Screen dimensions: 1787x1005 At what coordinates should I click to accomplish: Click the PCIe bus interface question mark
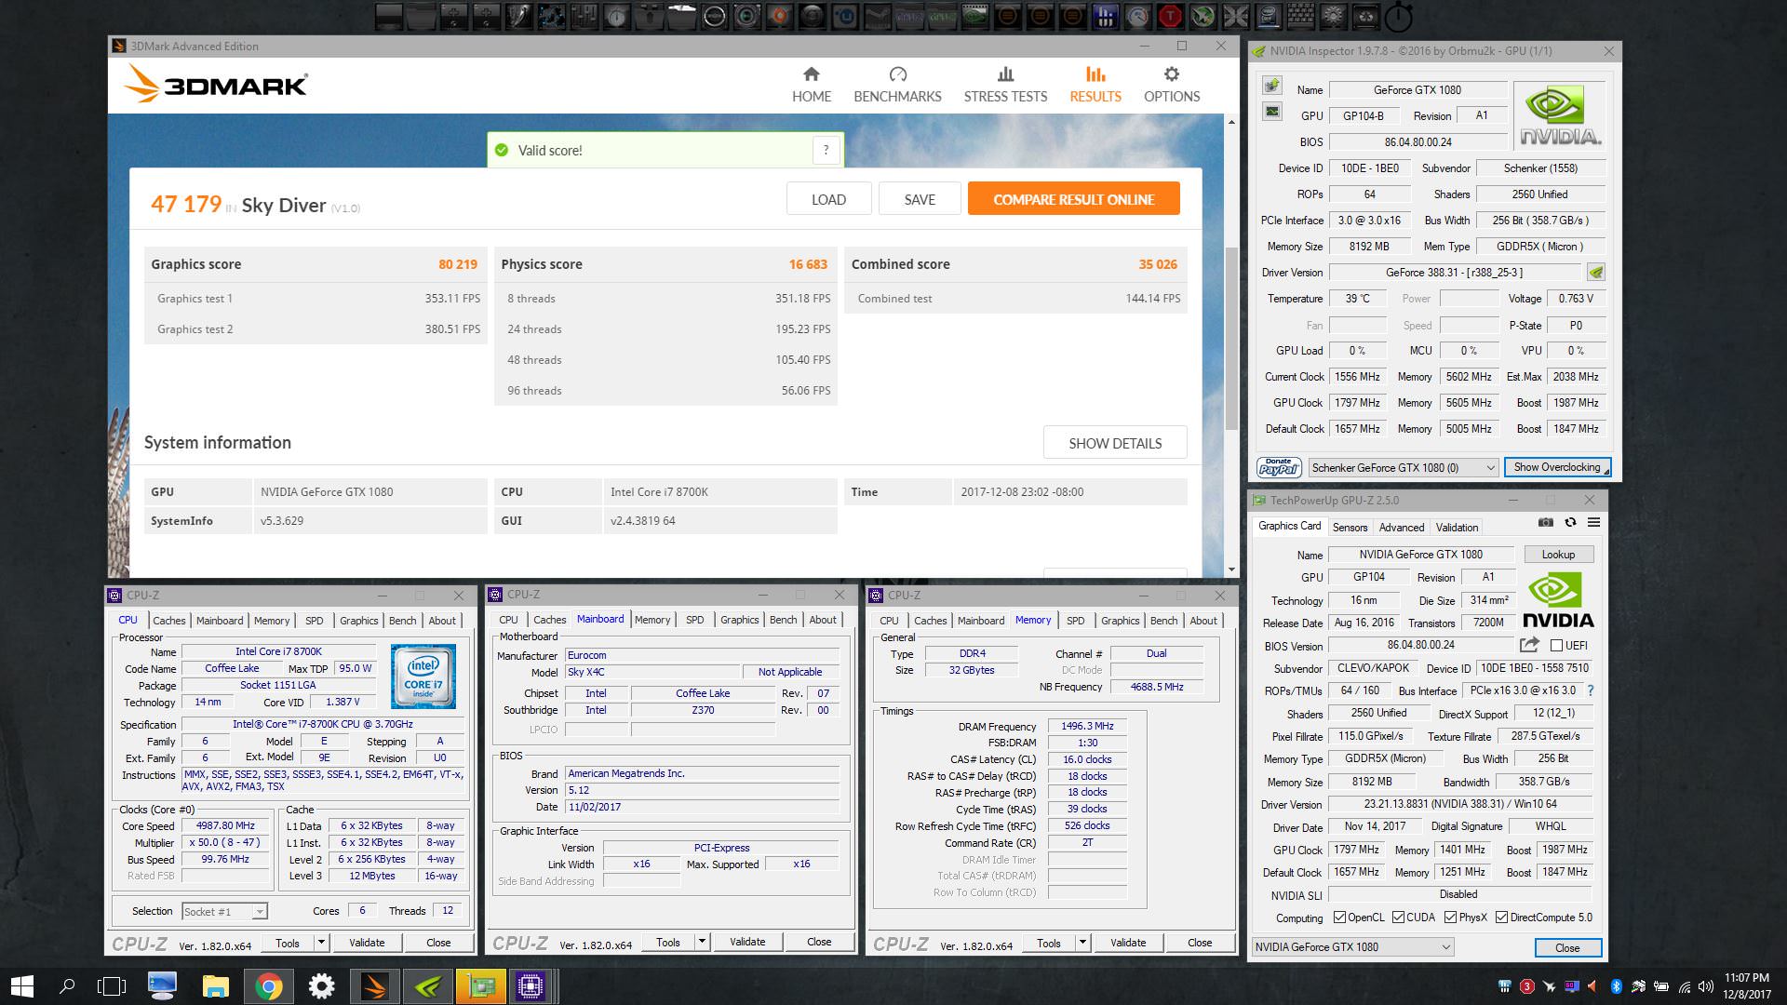click(x=1591, y=690)
